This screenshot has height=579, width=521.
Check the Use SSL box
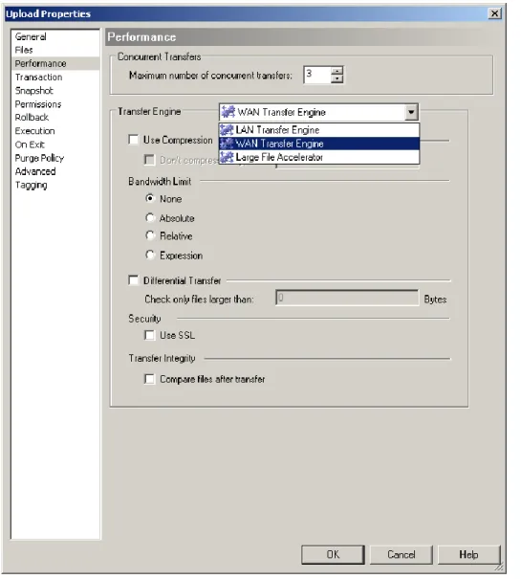click(149, 335)
